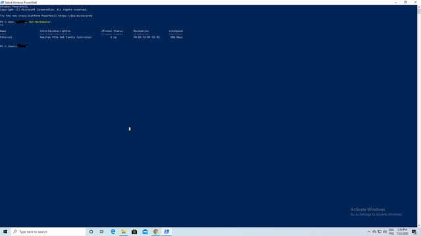Viewport: 421px width, 236px height.
Task: Click the Realtek PCIe GbE Family Controller text
Action: 66,37
